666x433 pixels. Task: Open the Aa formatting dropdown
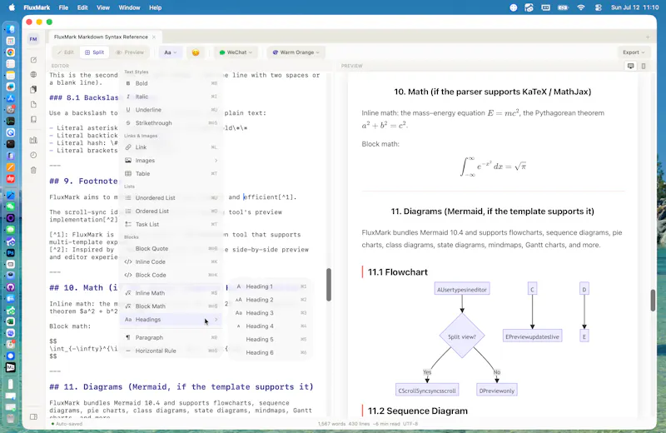171,52
